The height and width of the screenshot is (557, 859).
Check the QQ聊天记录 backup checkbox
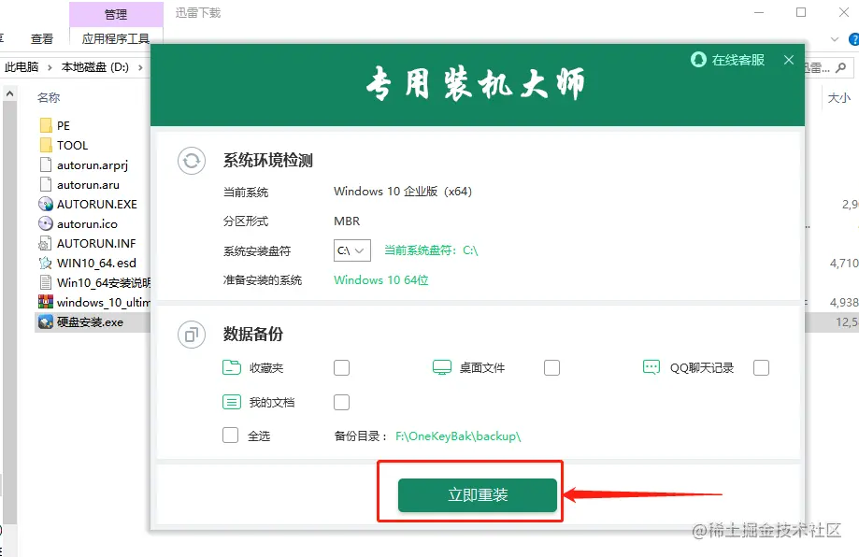[x=761, y=367]
